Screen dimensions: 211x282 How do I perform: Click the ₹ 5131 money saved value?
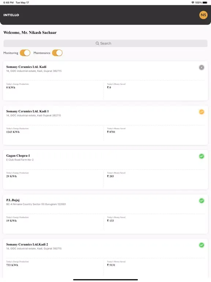[x=111, y=265]
